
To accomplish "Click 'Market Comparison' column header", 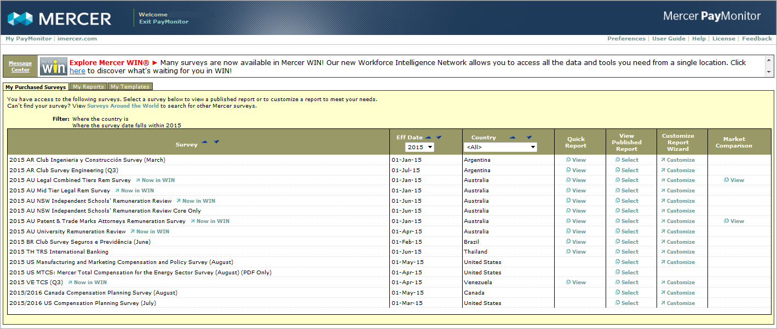I will 734,143.
